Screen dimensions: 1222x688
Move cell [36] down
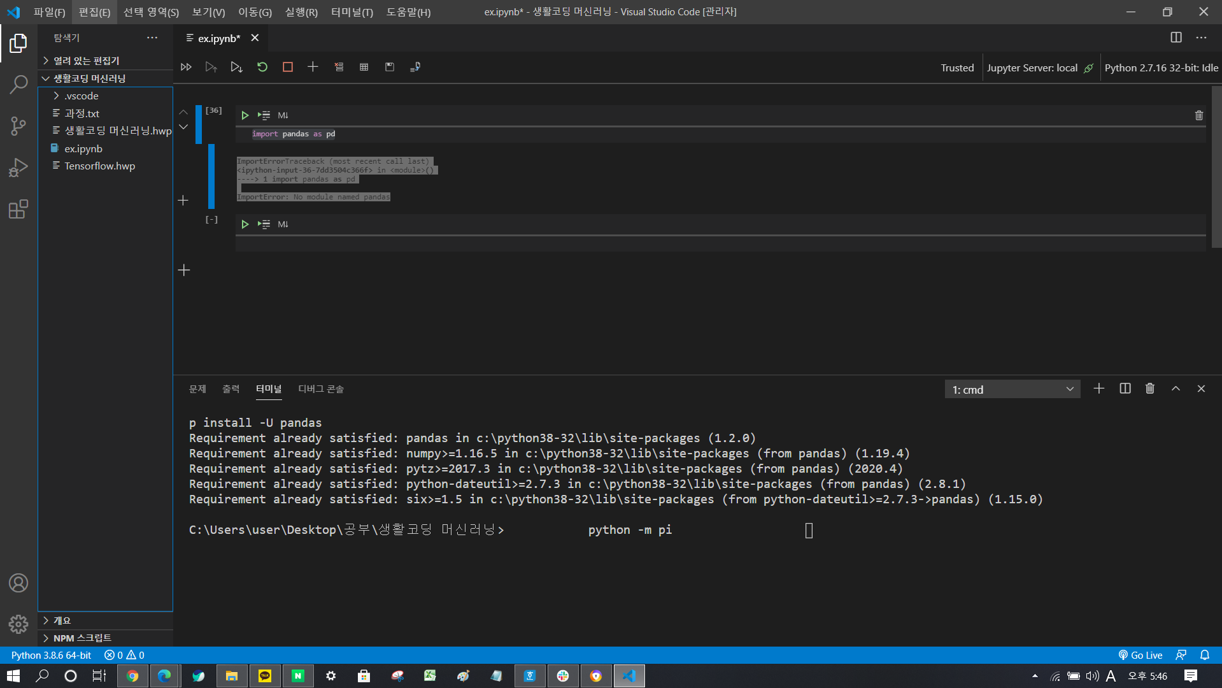183,127
